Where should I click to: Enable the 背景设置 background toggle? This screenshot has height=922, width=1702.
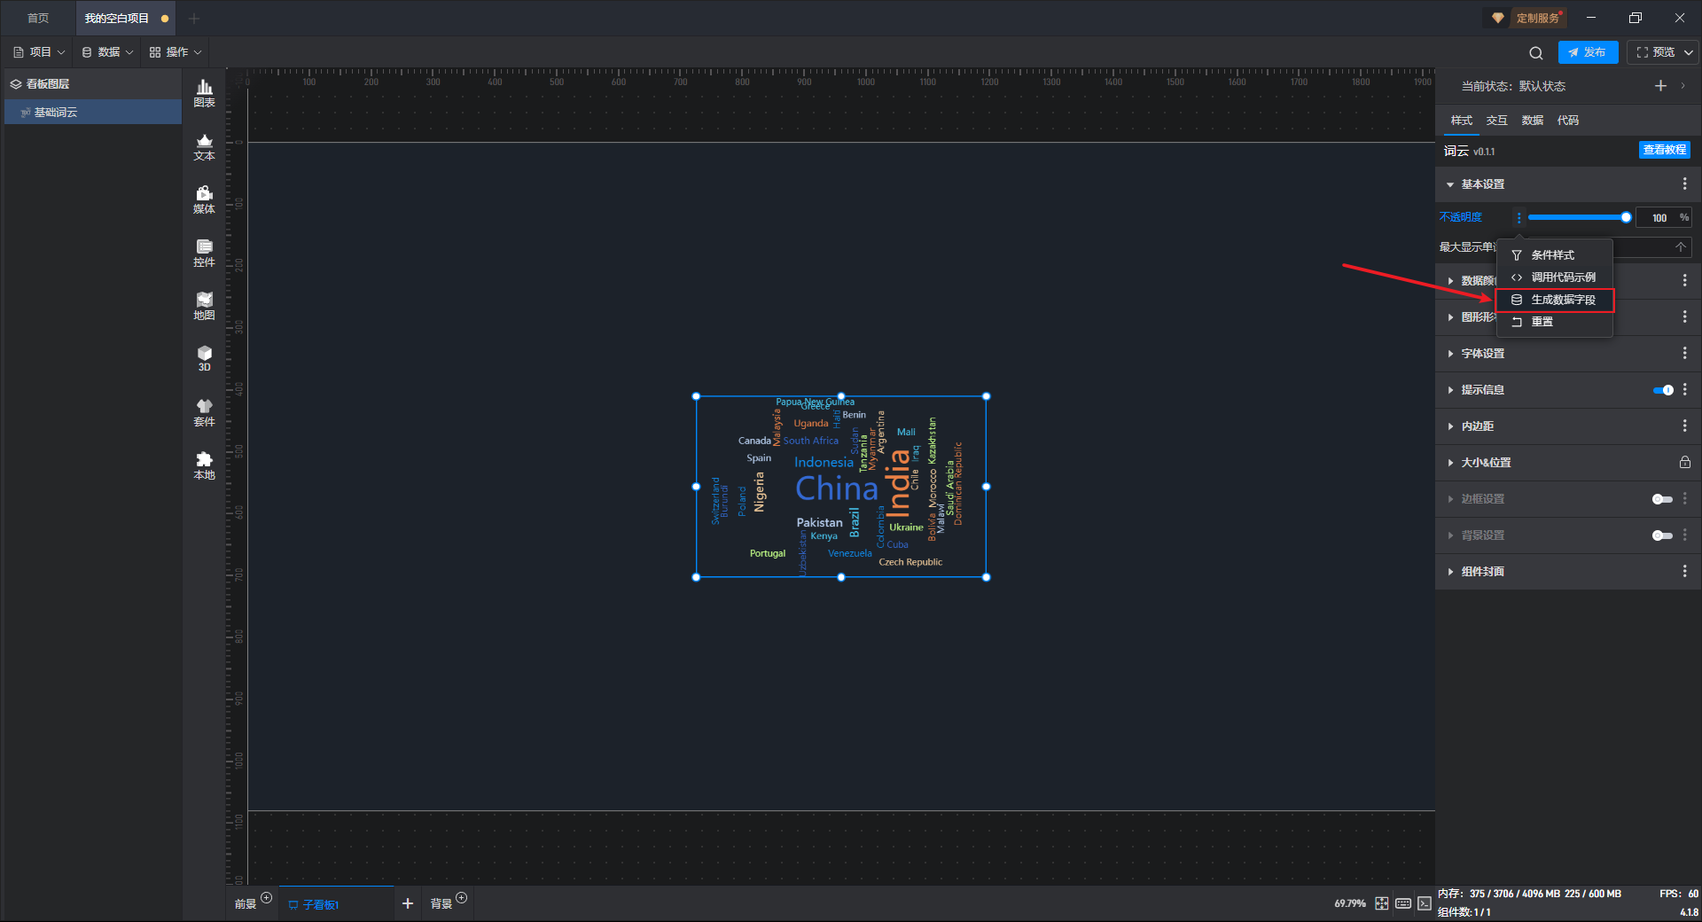point(1662,535)
